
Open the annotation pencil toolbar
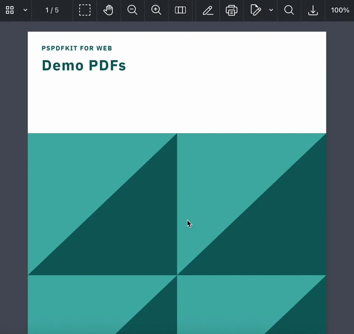207,10
